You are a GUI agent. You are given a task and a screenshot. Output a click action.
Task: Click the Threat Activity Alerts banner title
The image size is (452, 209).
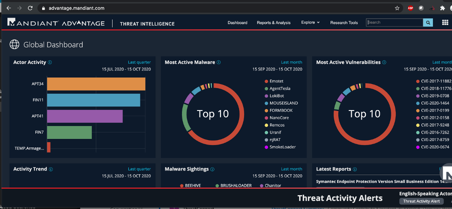coord(340,198)
